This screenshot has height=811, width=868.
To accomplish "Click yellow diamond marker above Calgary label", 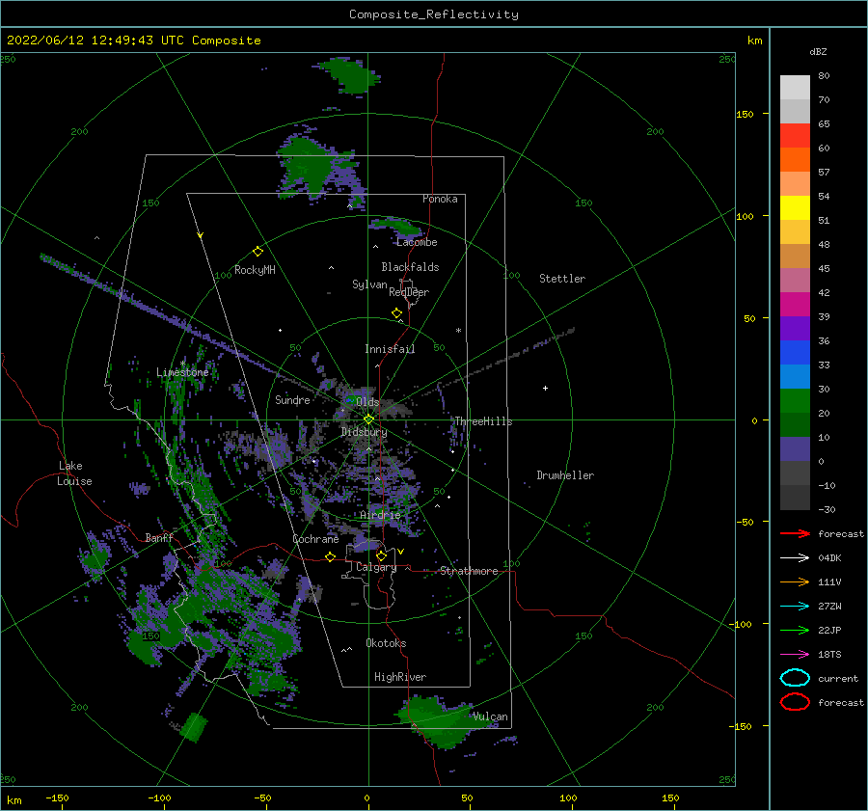I will tap(381, 555).
